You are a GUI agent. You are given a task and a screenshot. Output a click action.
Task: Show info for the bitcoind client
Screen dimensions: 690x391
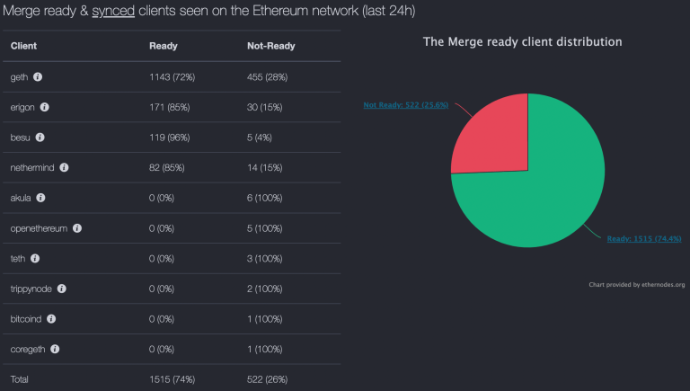[x=51, y=319]
